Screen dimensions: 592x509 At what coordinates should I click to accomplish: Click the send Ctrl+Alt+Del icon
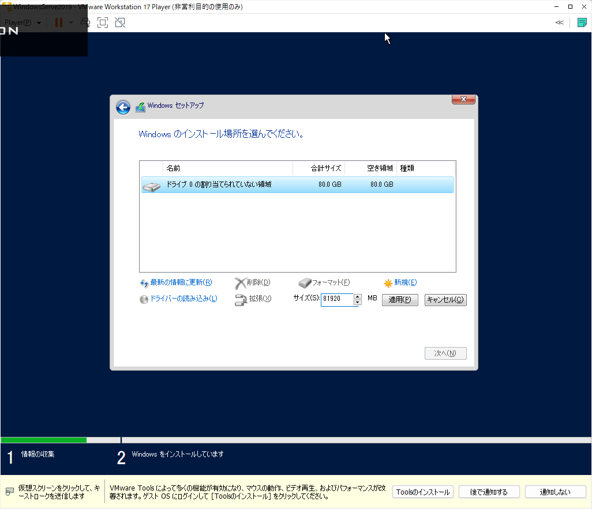click(x=85, y=22)
